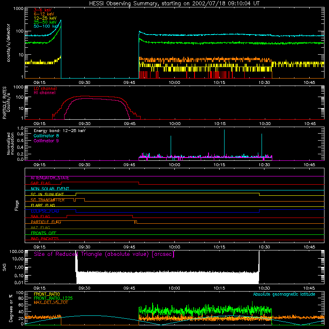Click the counts/s/detector axis label

coord(9,43)
